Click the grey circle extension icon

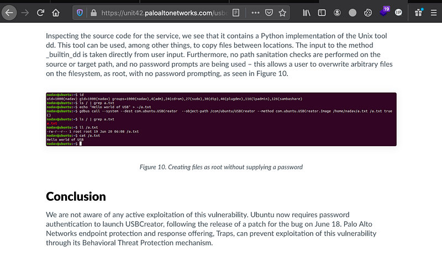[x=352, y=13]
